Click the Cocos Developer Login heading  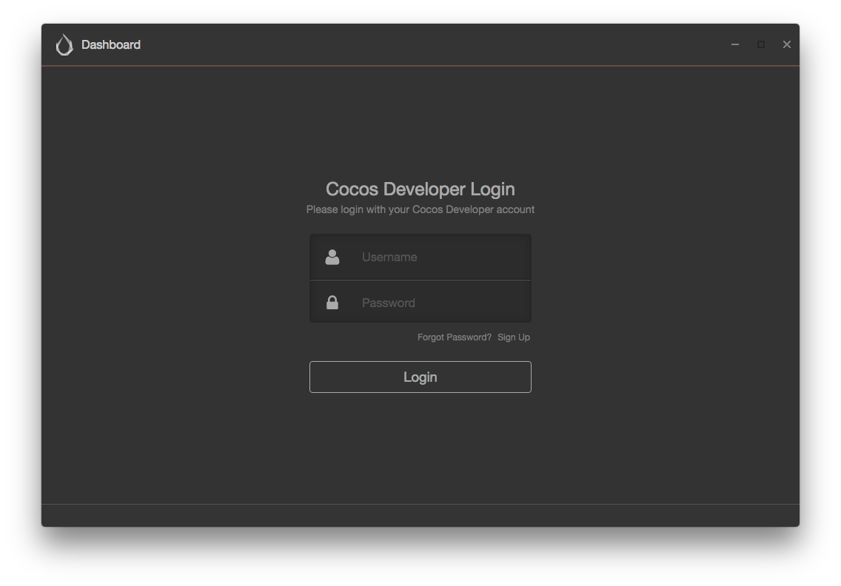420,189
